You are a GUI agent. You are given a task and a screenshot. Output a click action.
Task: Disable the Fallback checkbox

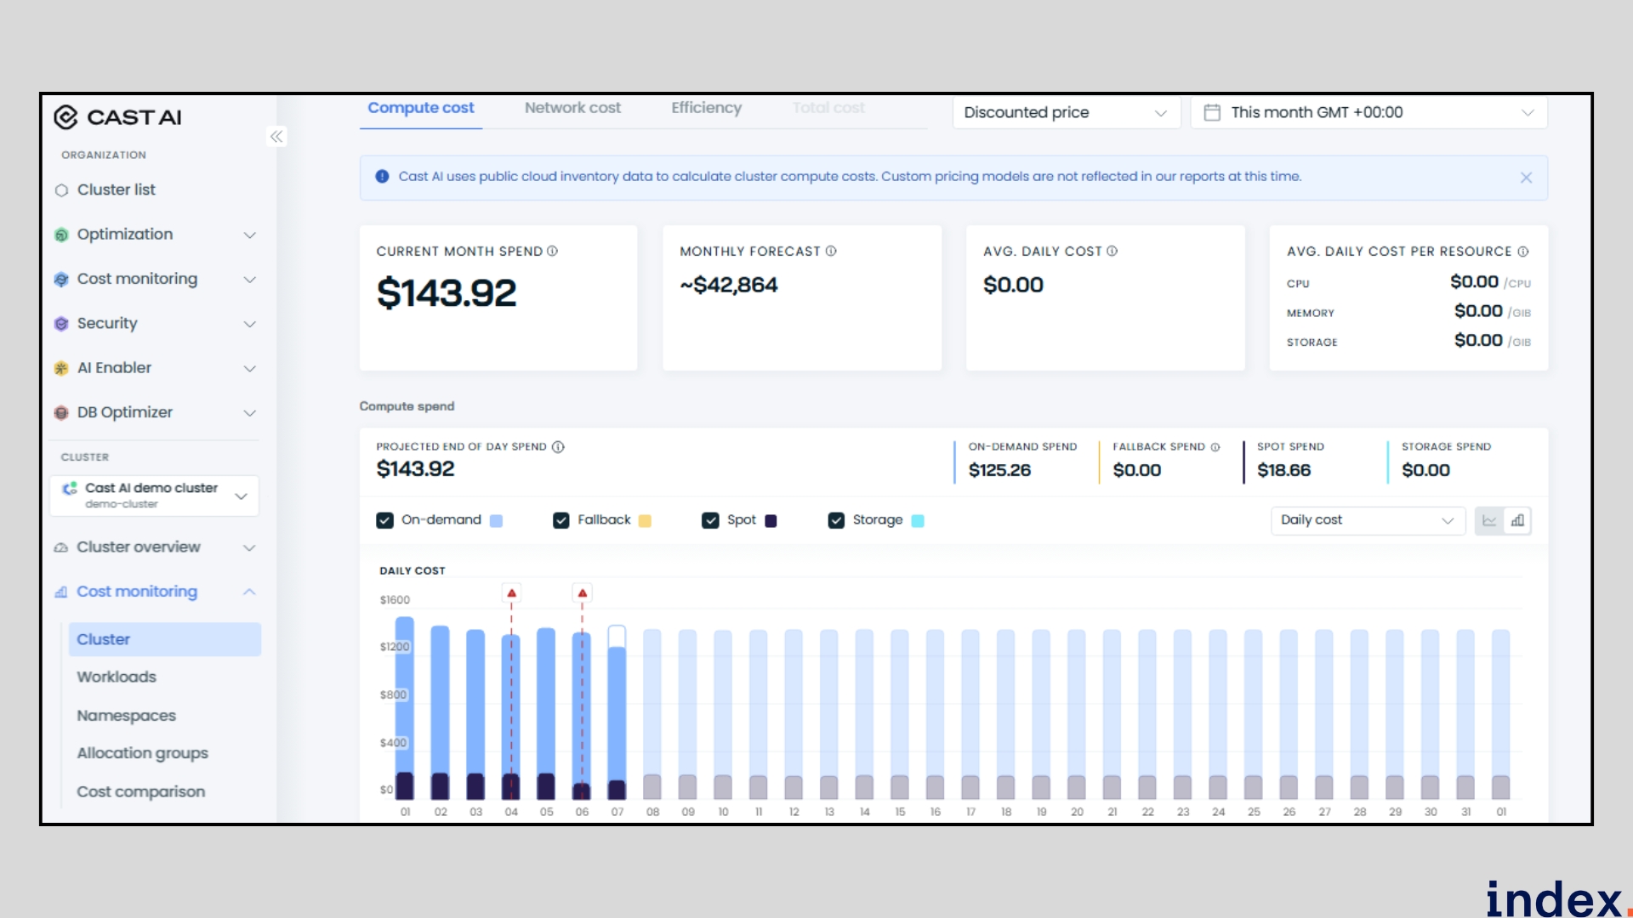(561, 519)
